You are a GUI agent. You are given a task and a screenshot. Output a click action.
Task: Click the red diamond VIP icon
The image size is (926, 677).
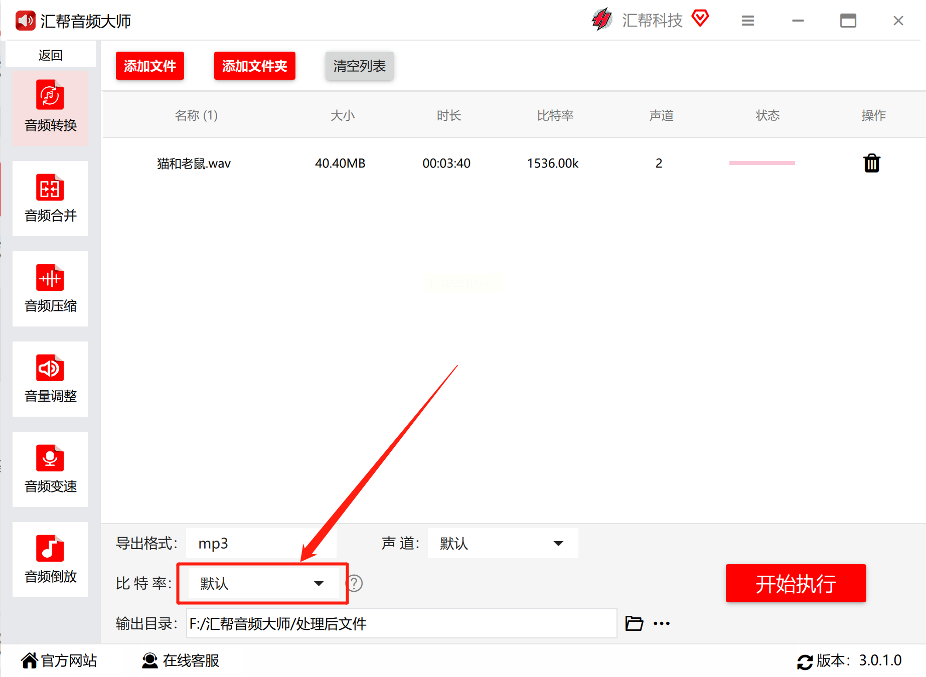[x=700, y=19]
